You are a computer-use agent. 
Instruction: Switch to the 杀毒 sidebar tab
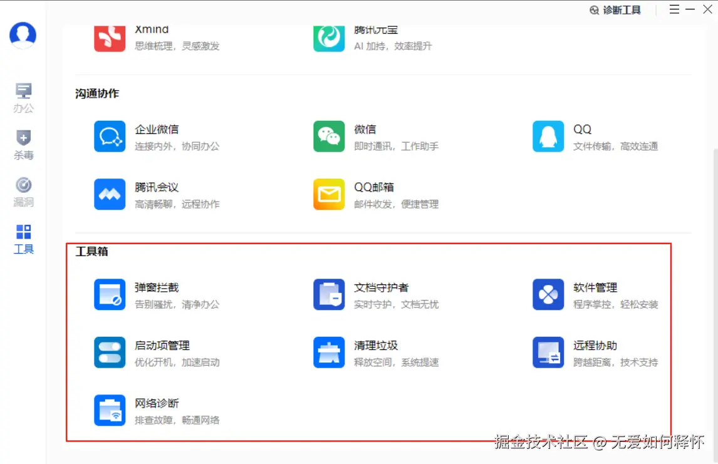point(23,145)
